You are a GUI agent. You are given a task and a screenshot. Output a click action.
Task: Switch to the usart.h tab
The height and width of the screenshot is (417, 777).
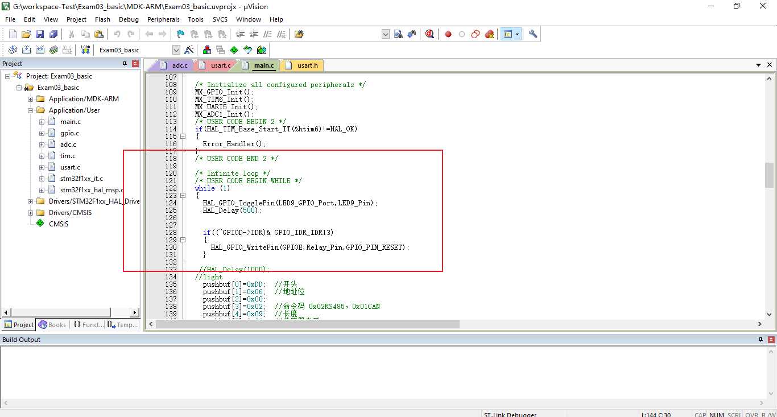pyautogui.click(x=302, y=65)
